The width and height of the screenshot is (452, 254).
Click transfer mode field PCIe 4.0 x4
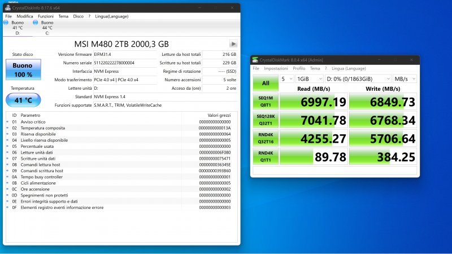point(125,80)
